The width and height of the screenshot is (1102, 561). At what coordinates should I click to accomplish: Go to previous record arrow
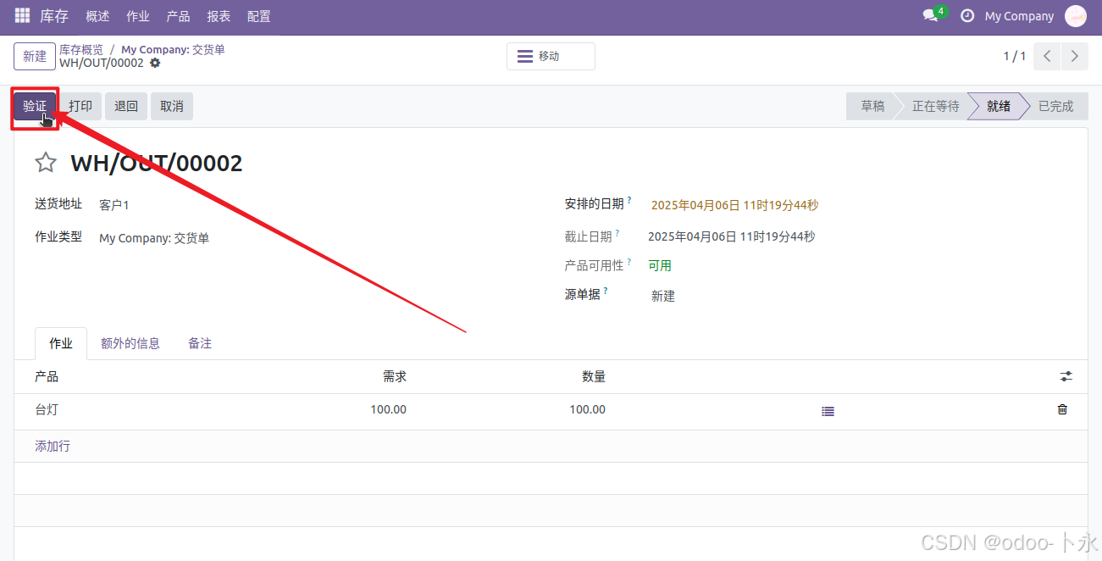1048,57
